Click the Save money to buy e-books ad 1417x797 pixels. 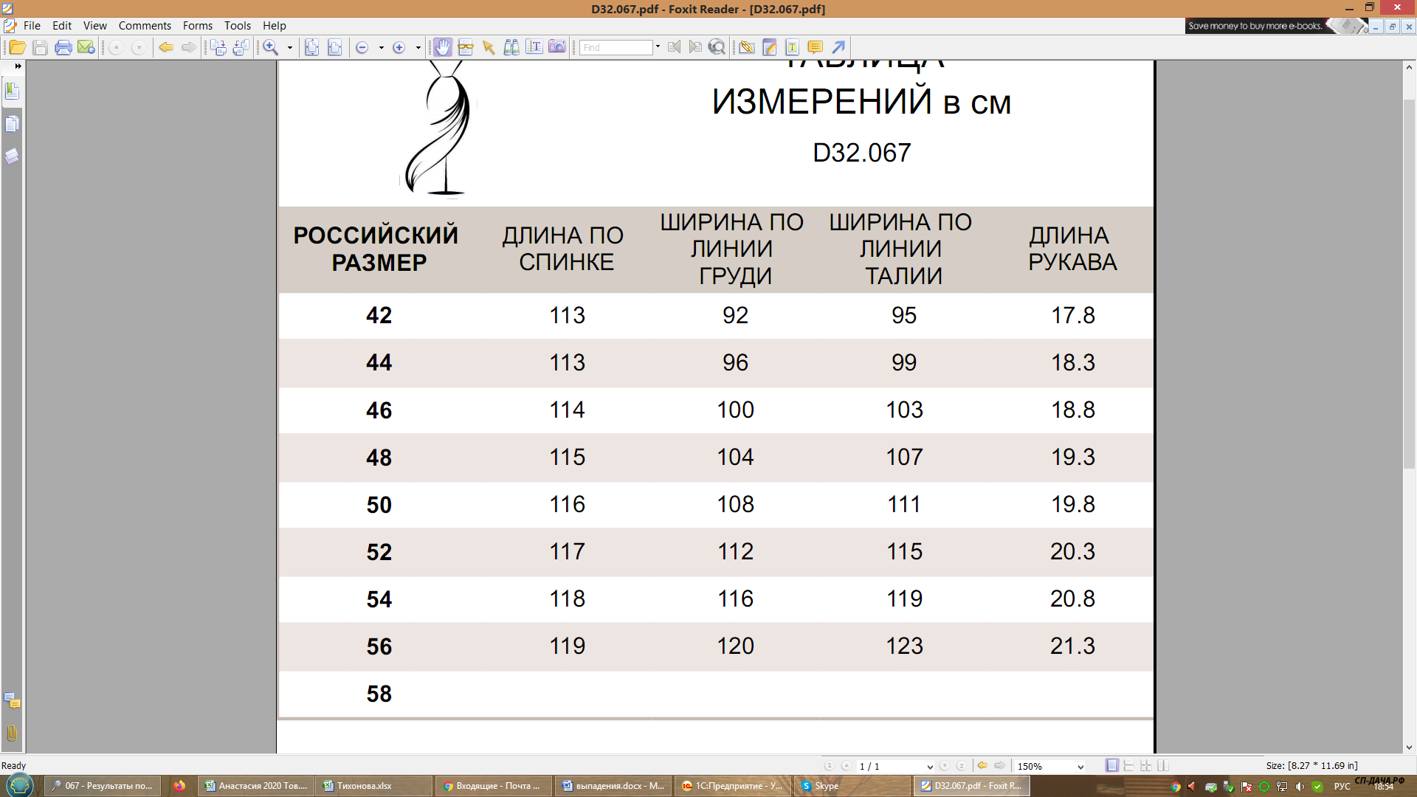coord(1255,26)
